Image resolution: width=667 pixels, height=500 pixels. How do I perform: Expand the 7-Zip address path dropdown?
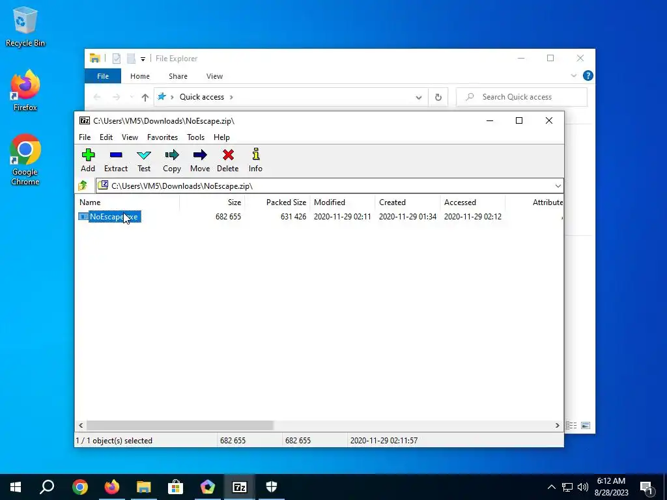[x=558, y=186]
